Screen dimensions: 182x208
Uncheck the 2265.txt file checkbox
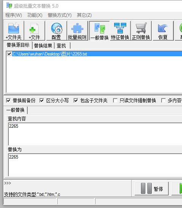9,54
